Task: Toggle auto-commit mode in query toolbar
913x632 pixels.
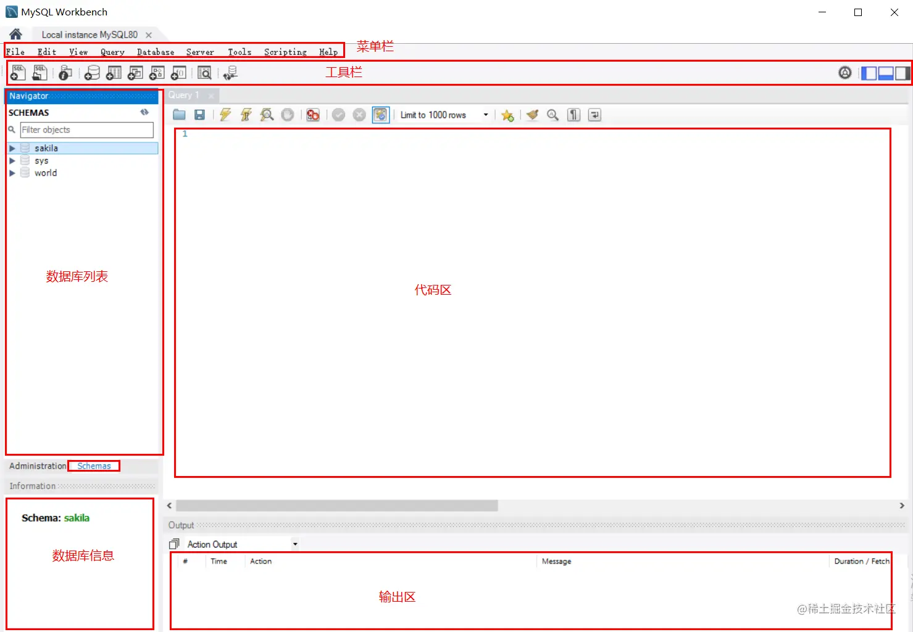Action: tap(381, 115)
